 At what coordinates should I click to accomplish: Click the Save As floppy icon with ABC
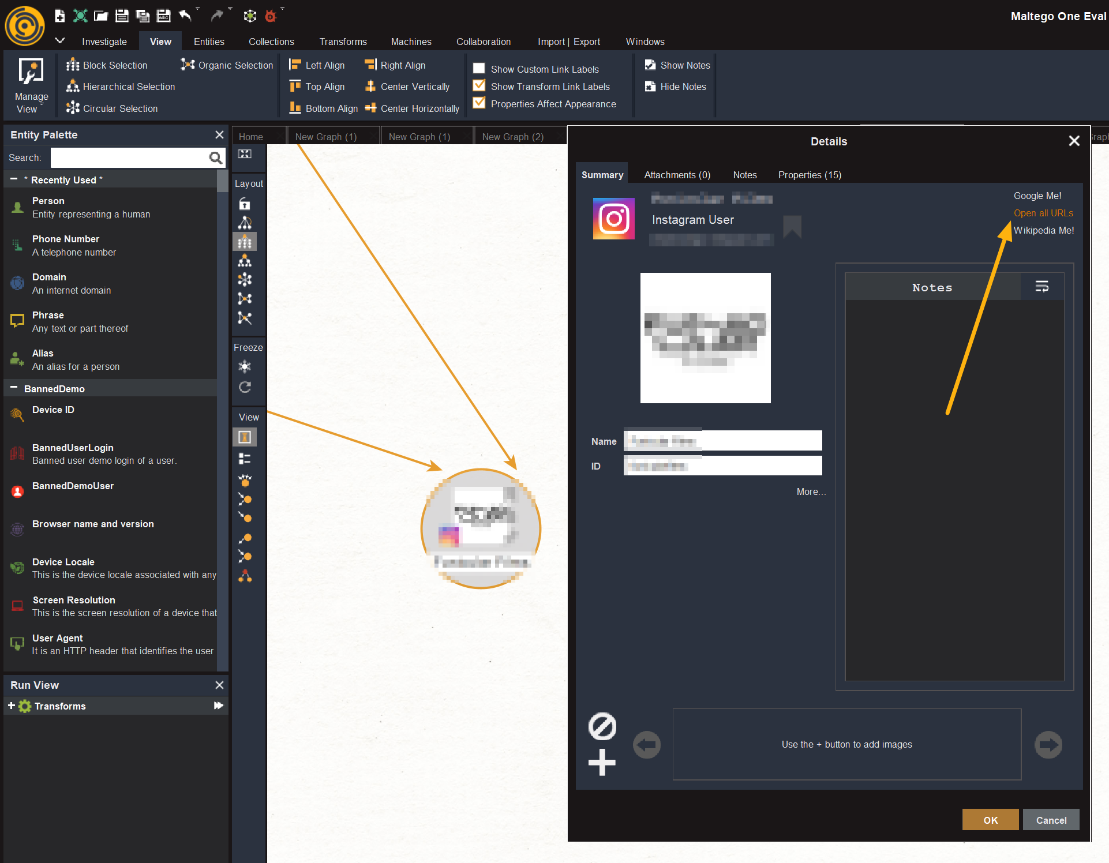point(164,16)
